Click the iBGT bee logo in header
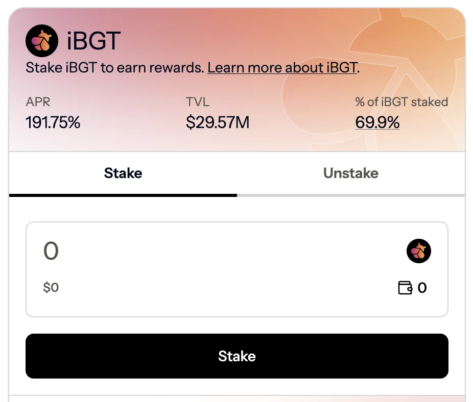 tap(41, 41)
